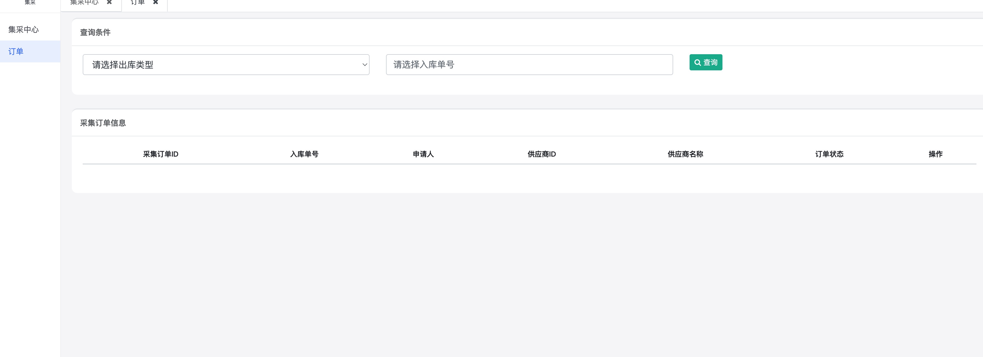
Task: Open the 请选择出库类型 dropdown
Action: point(226,64)
